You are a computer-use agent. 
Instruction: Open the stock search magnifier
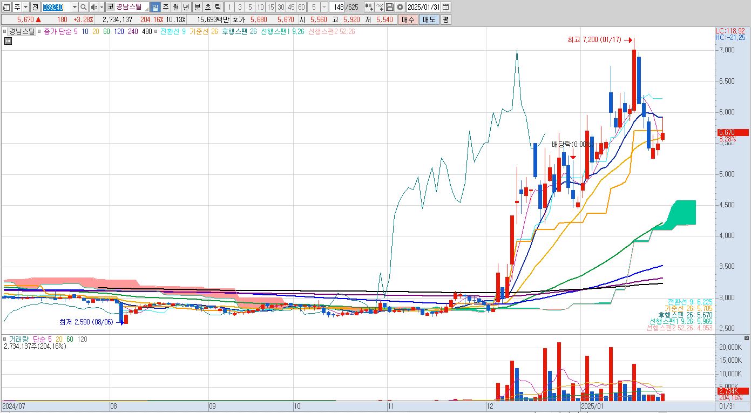[84, 7]
